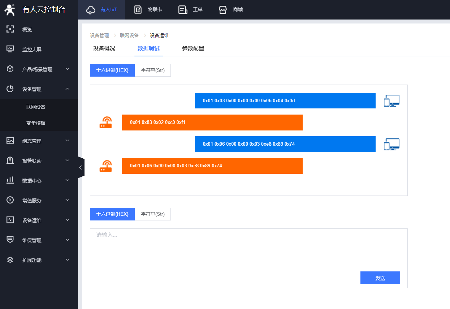The width and height of the screenshot is (450, 309).
Task: Click the 报警联动 alarm icon
Action: 10,160
